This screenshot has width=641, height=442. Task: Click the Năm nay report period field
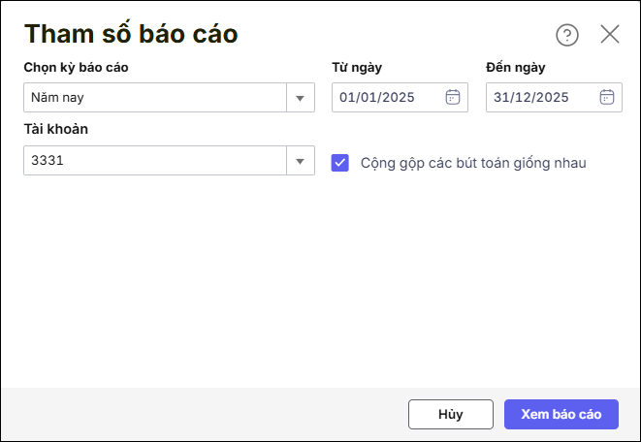[x=155, y=98]
